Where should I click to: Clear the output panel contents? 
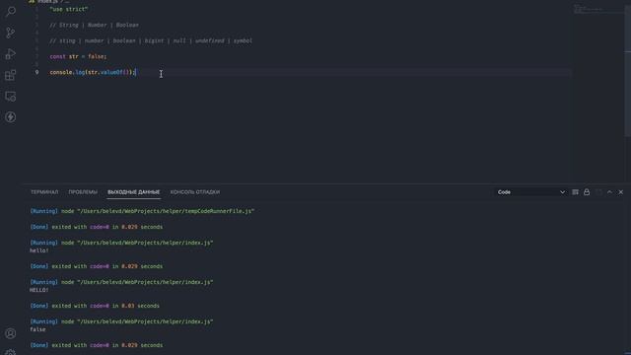point(575,192)
